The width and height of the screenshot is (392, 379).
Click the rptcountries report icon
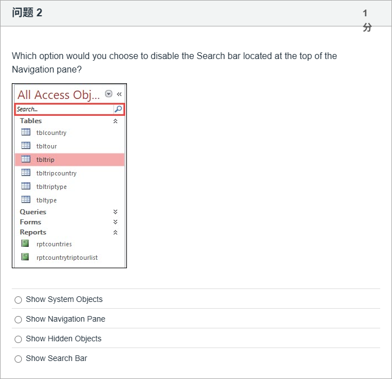pos(25,243)
